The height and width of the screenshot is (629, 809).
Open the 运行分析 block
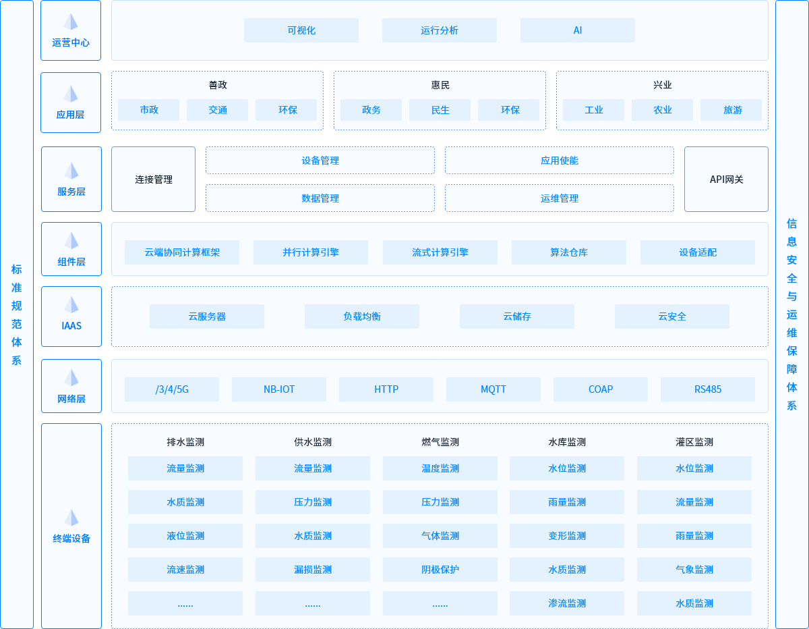(440, 30)
